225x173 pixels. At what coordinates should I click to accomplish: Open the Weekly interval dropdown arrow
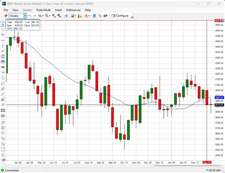pos(25,16)
